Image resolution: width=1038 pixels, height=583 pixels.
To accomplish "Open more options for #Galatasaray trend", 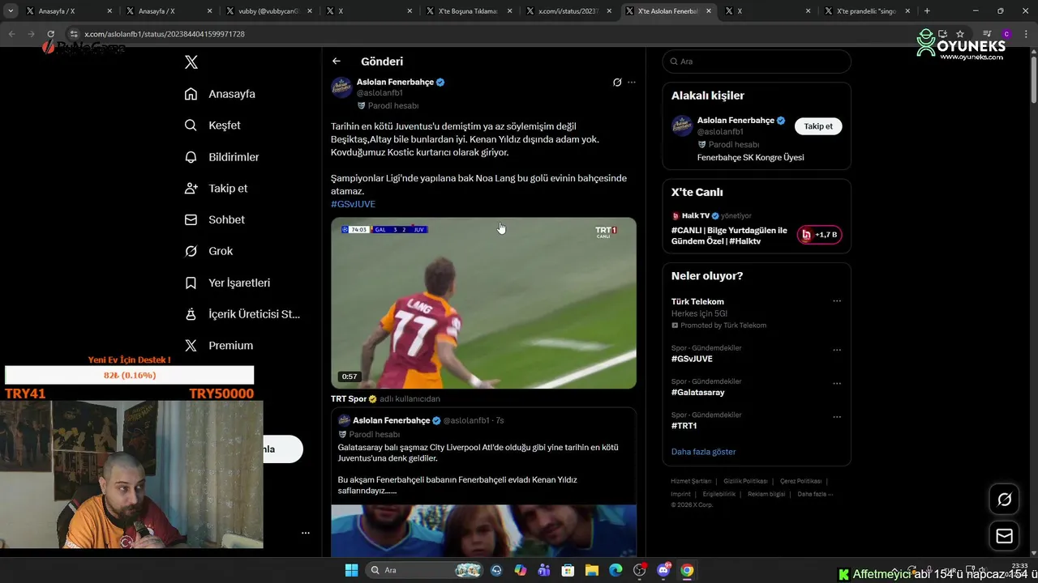I will [x=837, y=384].
